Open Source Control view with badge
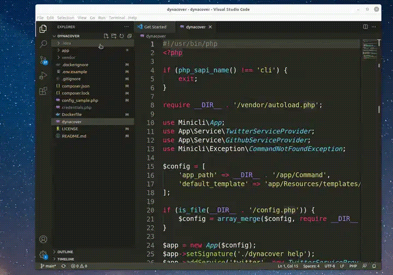393x275 pixels. click(44, 60)
